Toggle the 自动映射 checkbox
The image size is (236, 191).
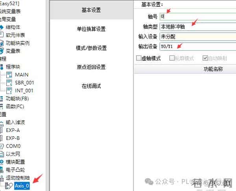click(x=205, y=58)
